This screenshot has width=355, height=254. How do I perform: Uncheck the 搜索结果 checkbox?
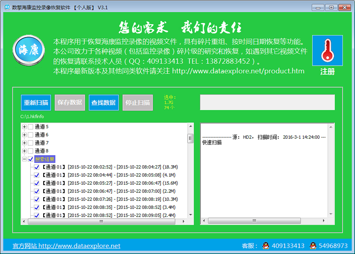(x=31, y=159)
